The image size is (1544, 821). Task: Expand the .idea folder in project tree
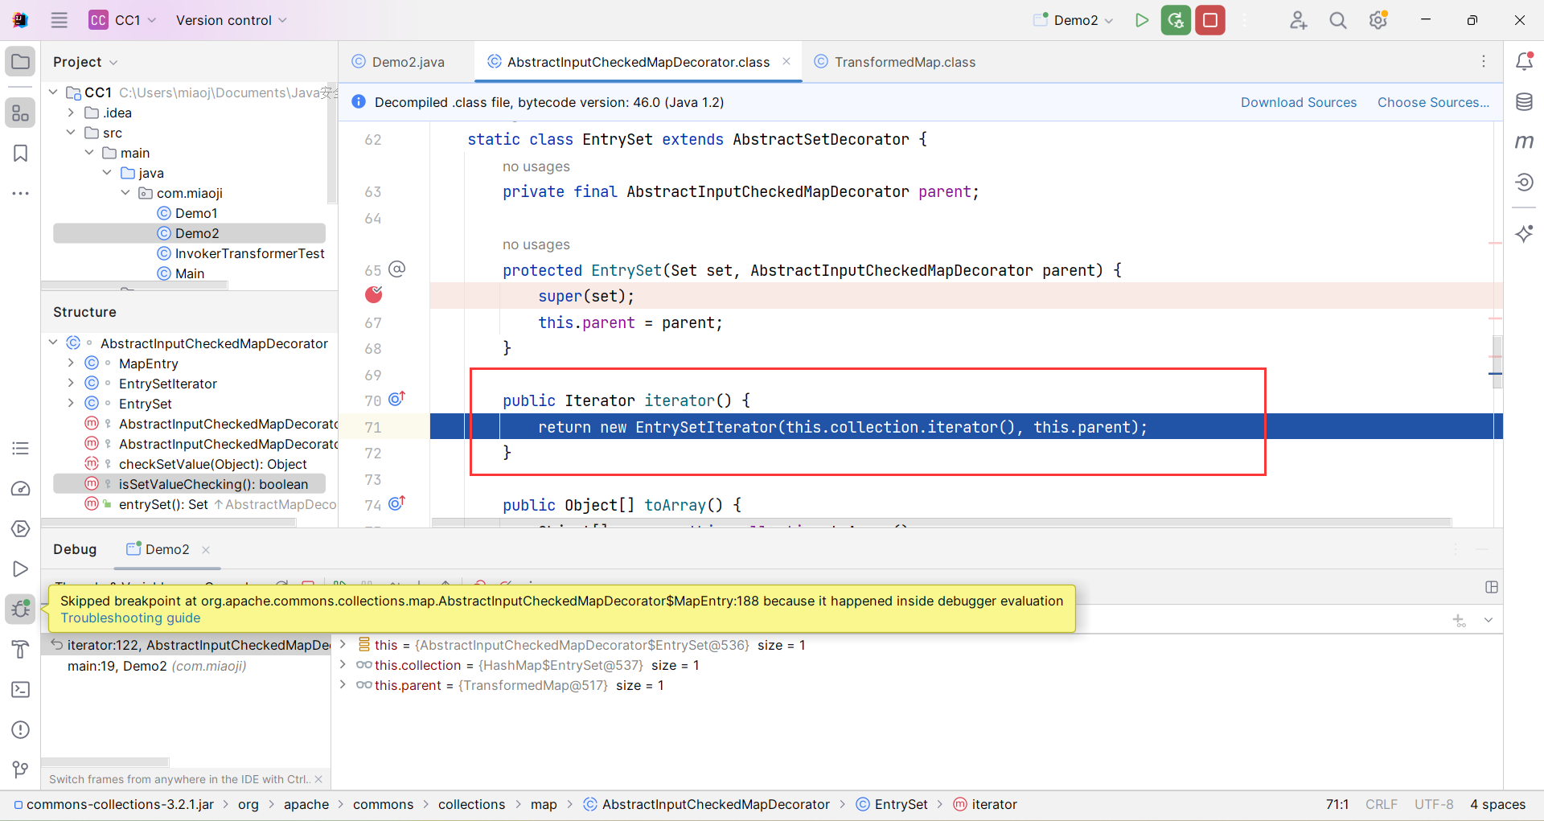coord(72,113)
